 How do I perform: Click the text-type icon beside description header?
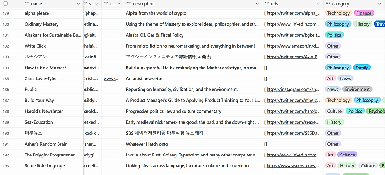pos(128,4)
